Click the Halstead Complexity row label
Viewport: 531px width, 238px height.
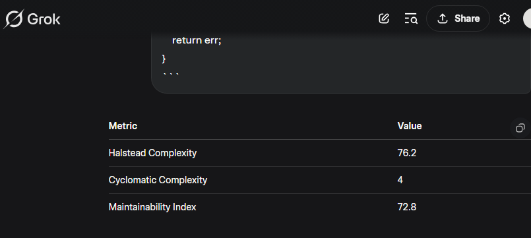pyautogui.click(x=152, y=153)
